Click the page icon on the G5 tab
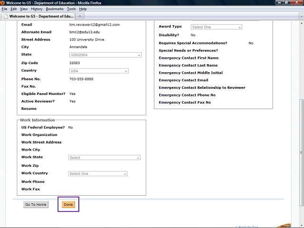The image size is (304, 228). (6, 16)
